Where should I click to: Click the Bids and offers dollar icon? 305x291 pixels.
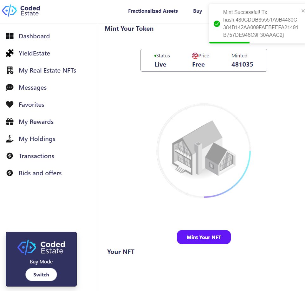[10, 173]
